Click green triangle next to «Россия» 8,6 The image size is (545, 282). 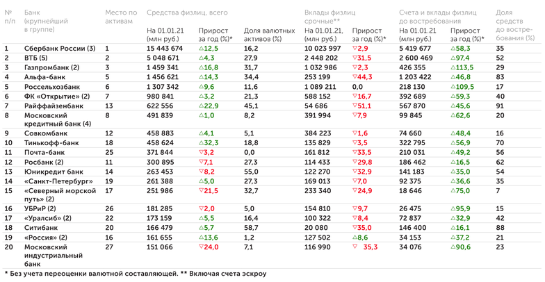pos(355,236)
